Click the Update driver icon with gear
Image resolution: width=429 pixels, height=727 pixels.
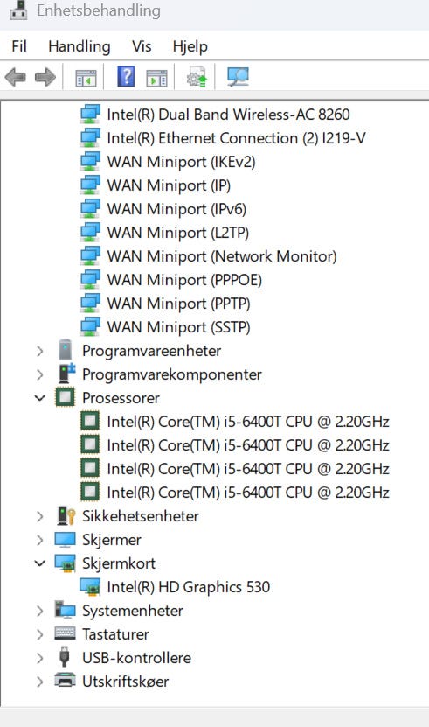pyautogui.click(x=197, y=77)
